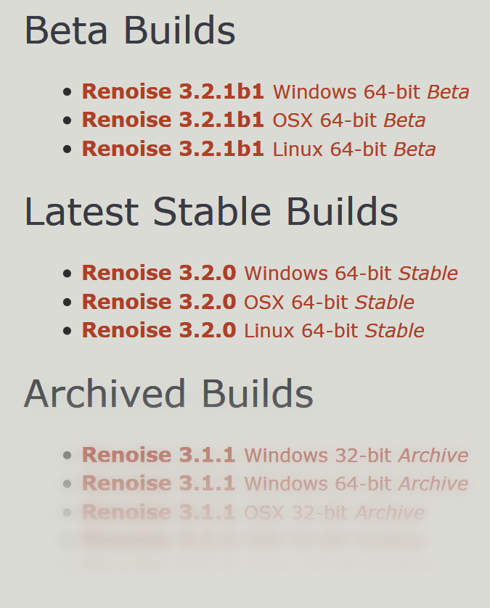Viewport: 490px width, 608px height.
Task: Click bullet beside Windows 32-bit Archive entry
Action: coord(67,455)
